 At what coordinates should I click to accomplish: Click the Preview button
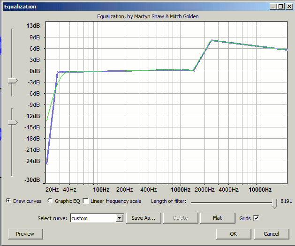coord(25,234)
